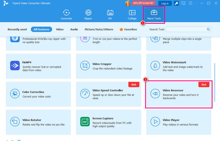Filter tools by Audio category
The width and height of the screenshot is (220, 141).
click(x=74, y=29)
